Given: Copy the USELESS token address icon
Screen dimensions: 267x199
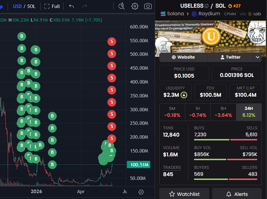Looking at the screenshot, I should (207, 6).
